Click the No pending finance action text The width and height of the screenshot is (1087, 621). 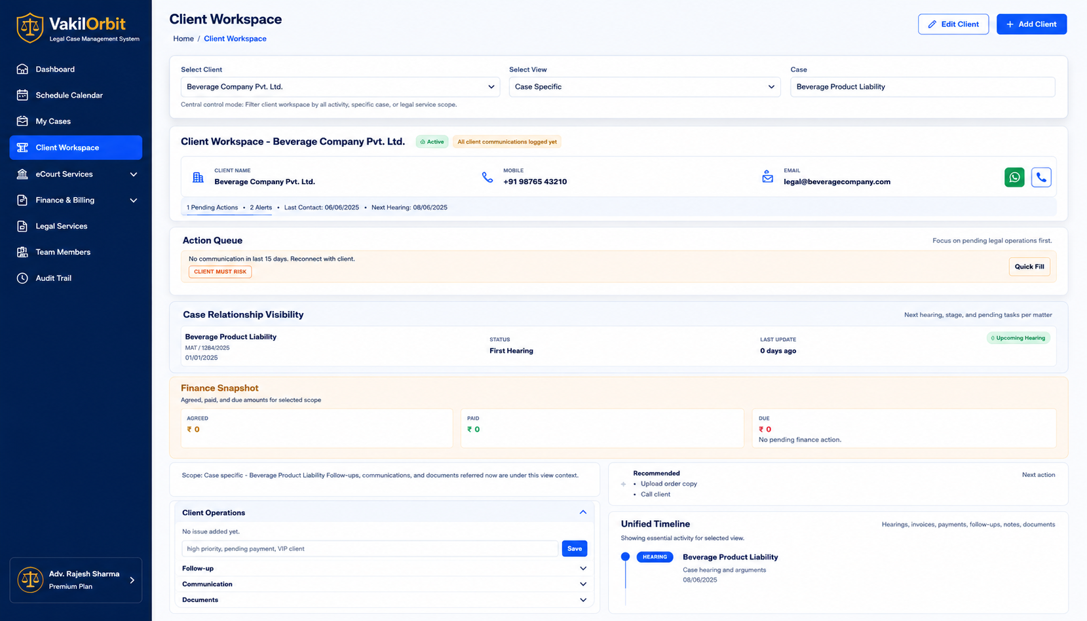tap(800, 440)
